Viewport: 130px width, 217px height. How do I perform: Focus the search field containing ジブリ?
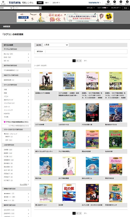[26, 8]
